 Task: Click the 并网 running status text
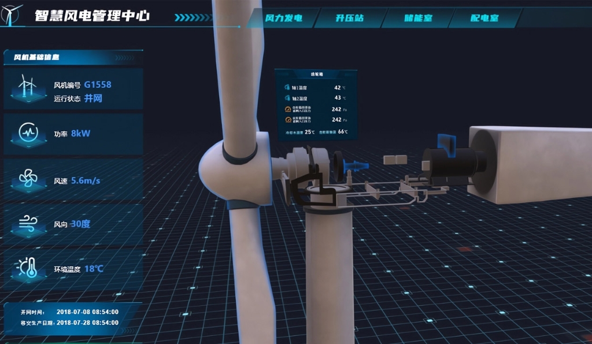pyautogui.click(x=93, y=98)
